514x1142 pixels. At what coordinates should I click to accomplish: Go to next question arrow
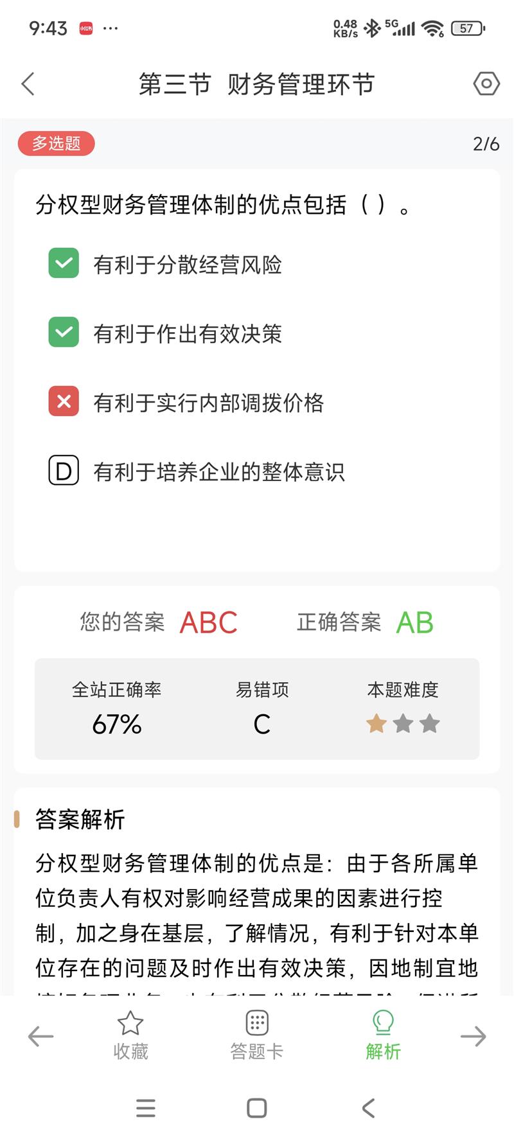coord(474,1036)
